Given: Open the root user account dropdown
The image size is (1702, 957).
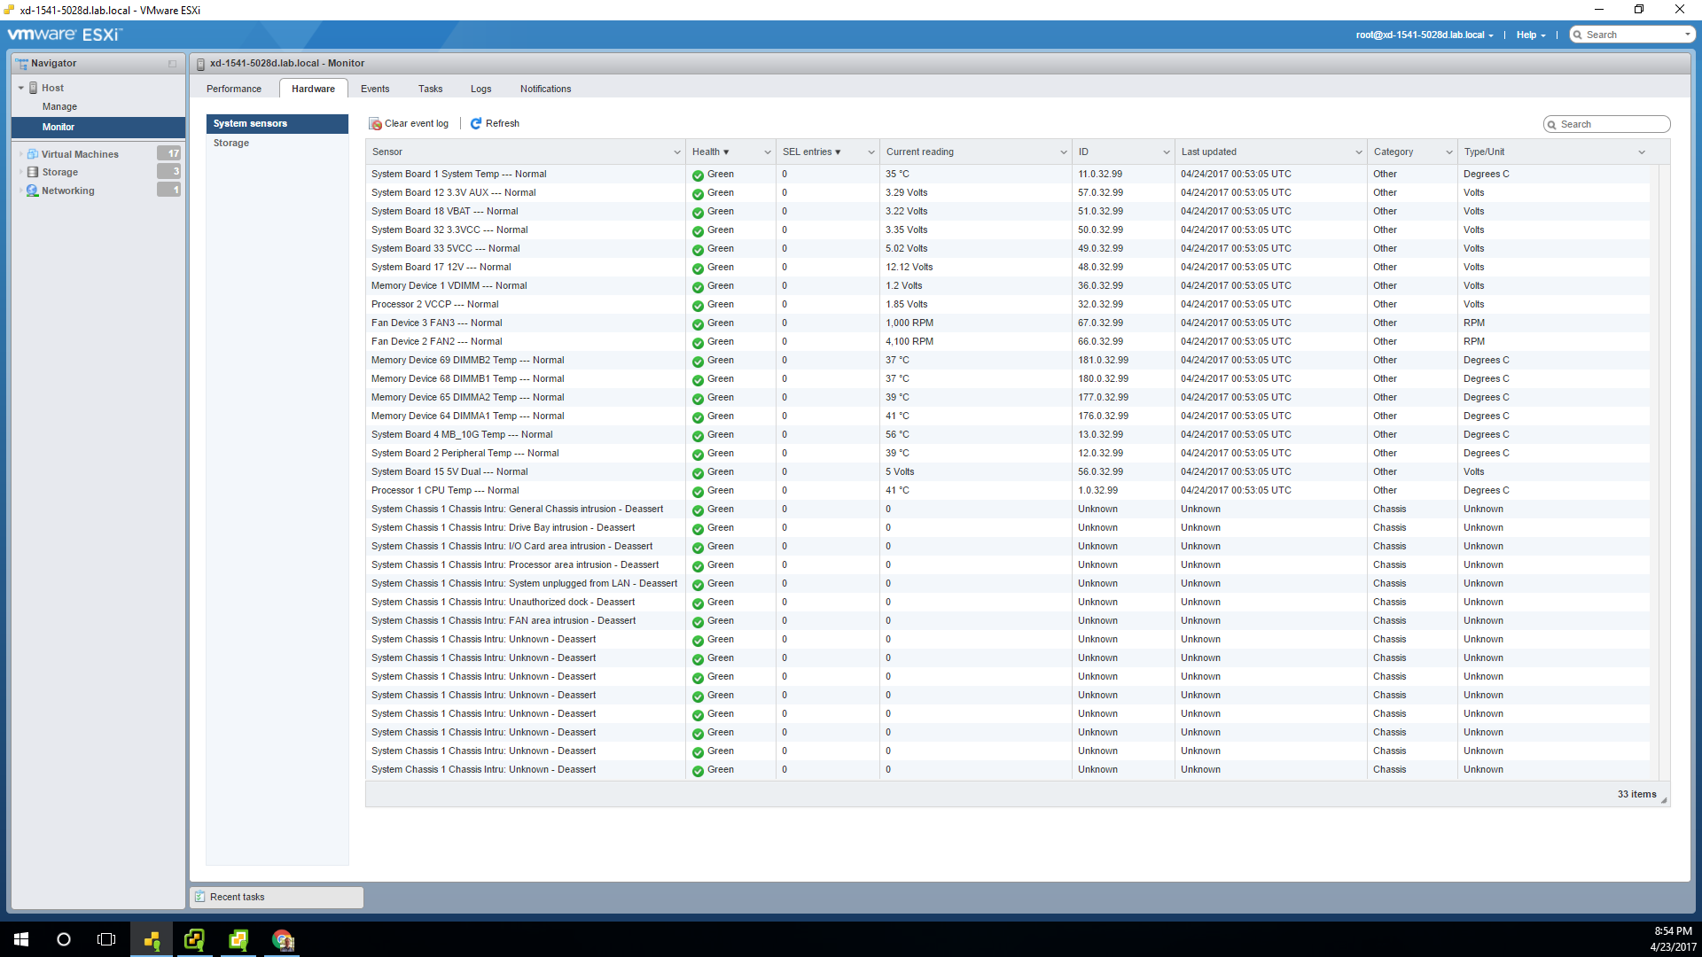Looking at the screenshot, I should click(x=1425, y=35).
